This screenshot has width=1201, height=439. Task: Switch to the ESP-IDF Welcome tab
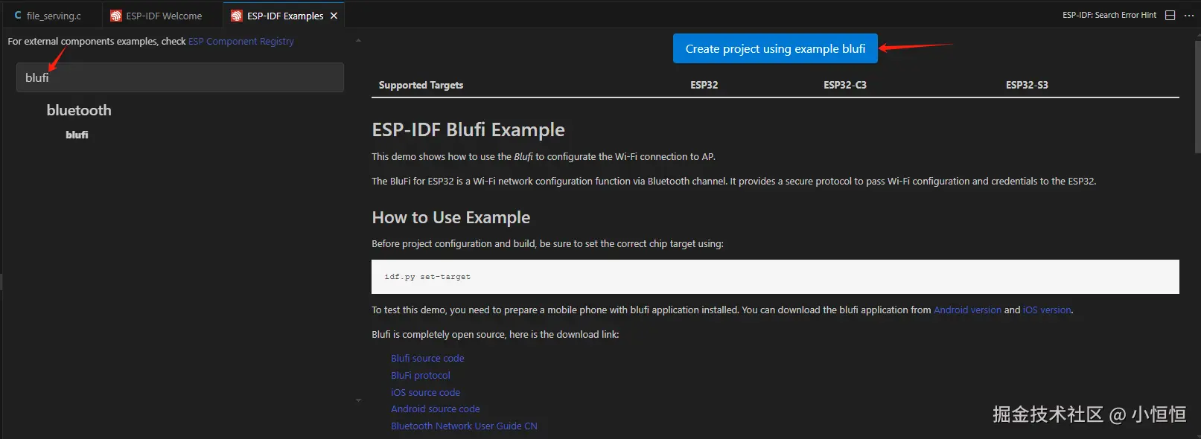pyautogui.click(x=162, y=16)
